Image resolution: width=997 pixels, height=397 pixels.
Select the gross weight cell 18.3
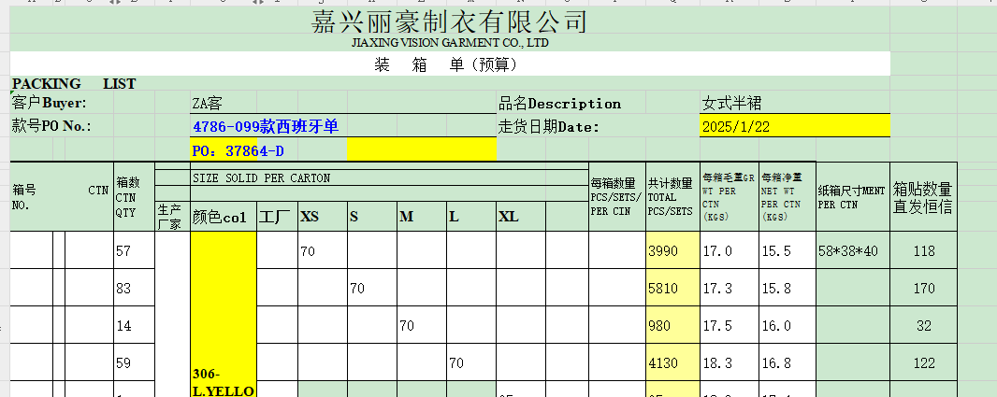(x=717, y=362)
